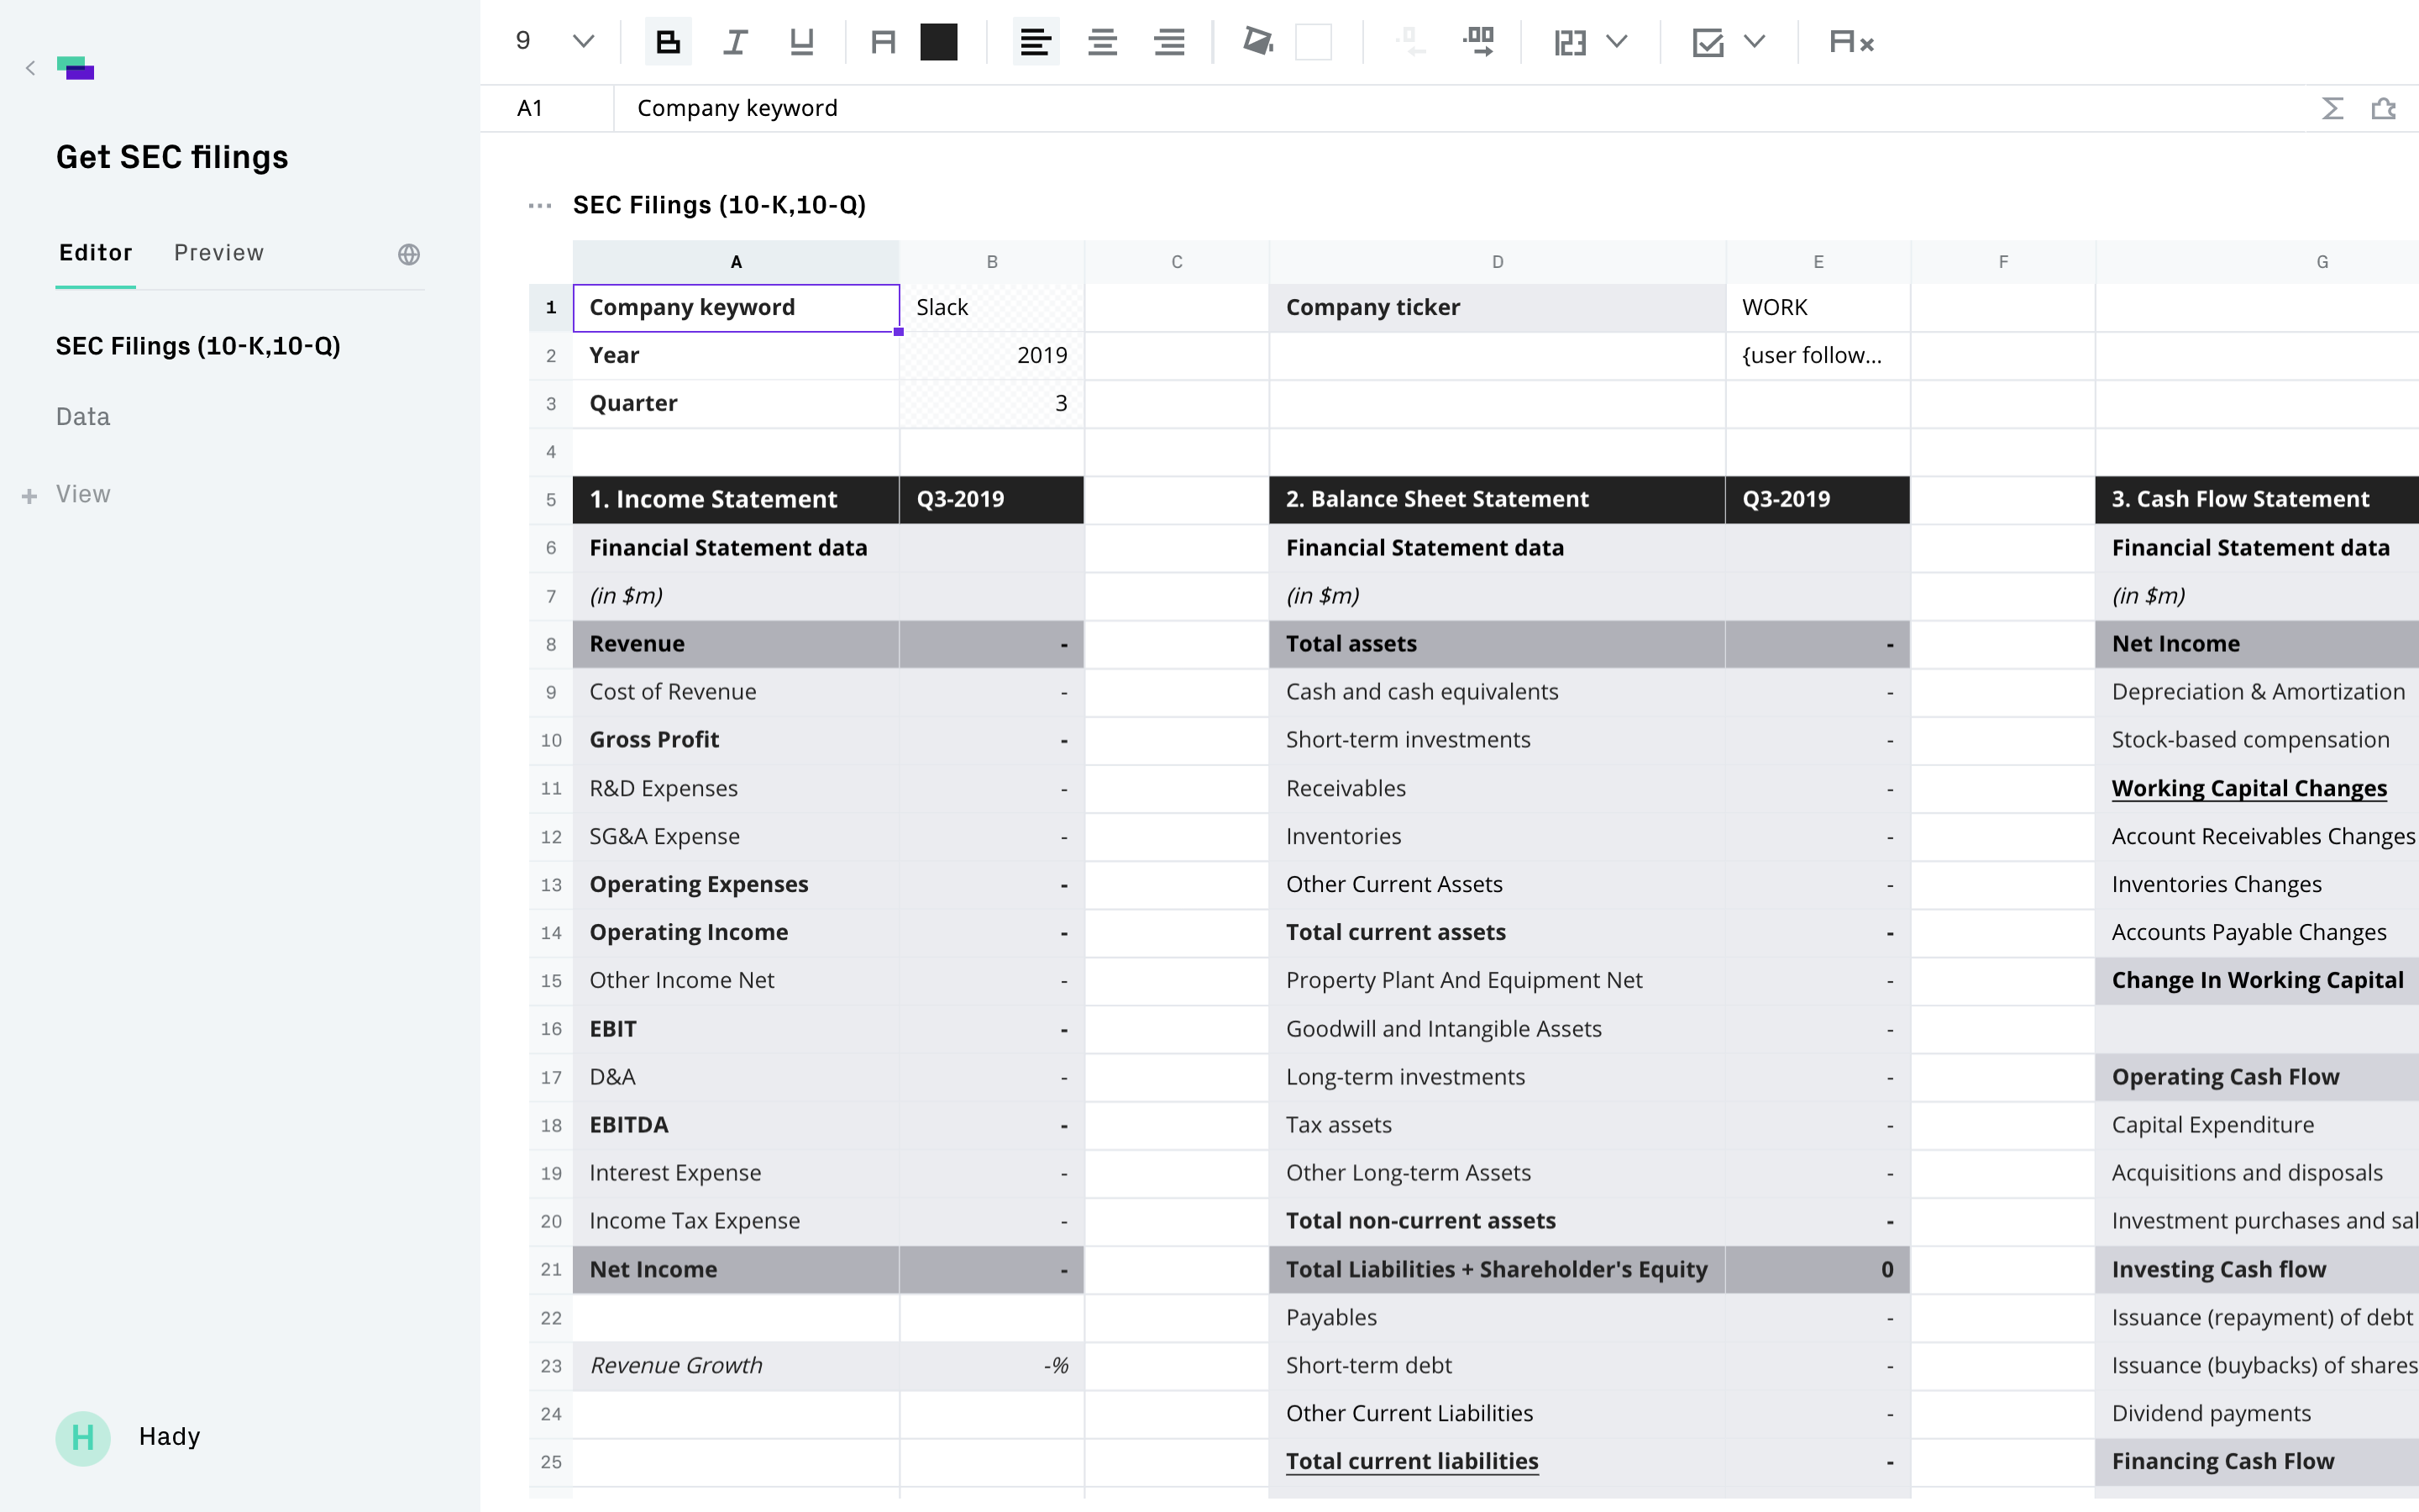
Task: Select the Revenue row label cell
Action: click(736, 644)
